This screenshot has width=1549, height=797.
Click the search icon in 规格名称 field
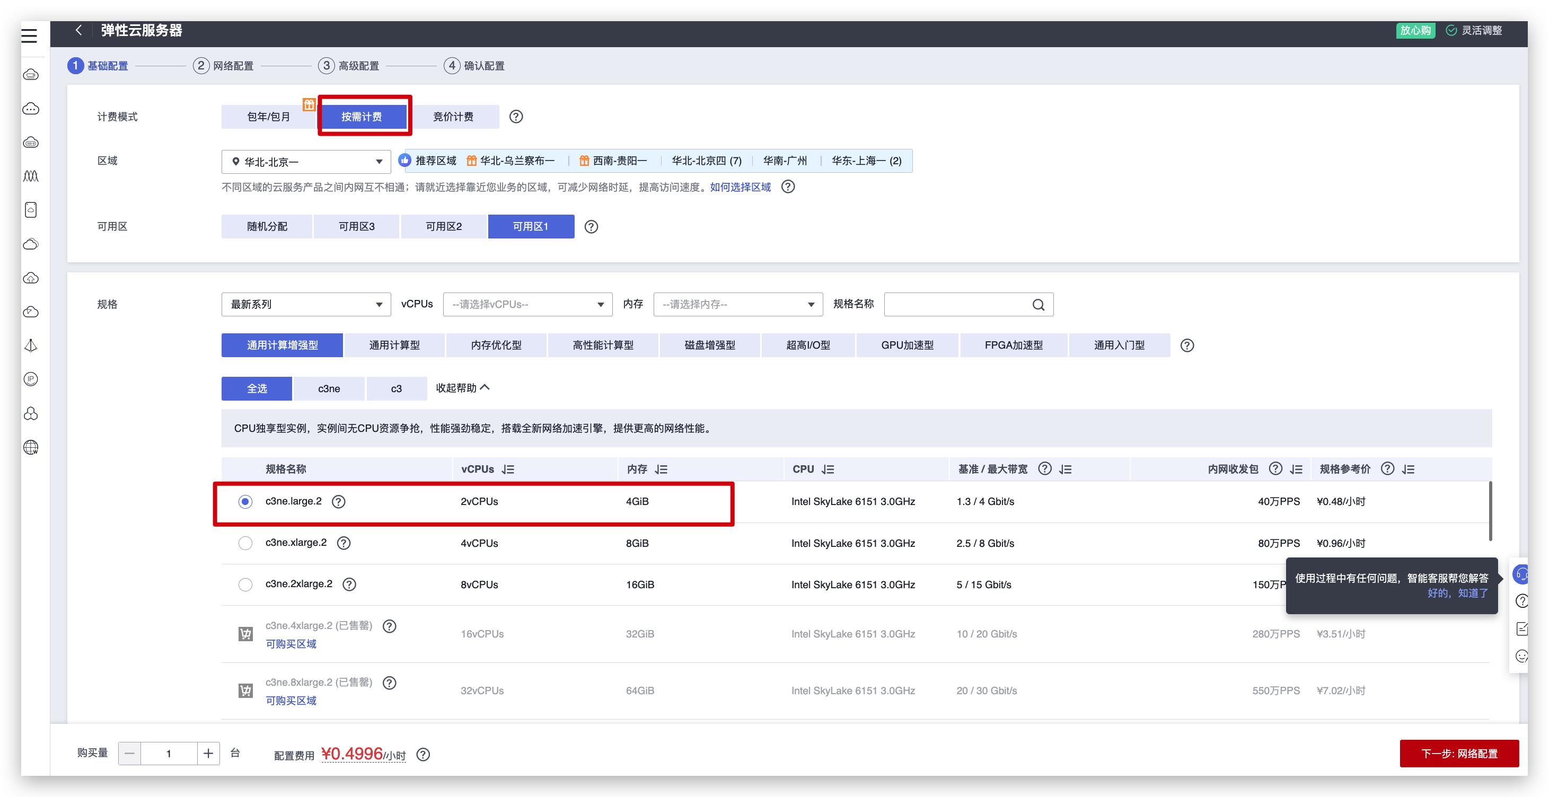pyautogui.click(x=1038, y=305)
